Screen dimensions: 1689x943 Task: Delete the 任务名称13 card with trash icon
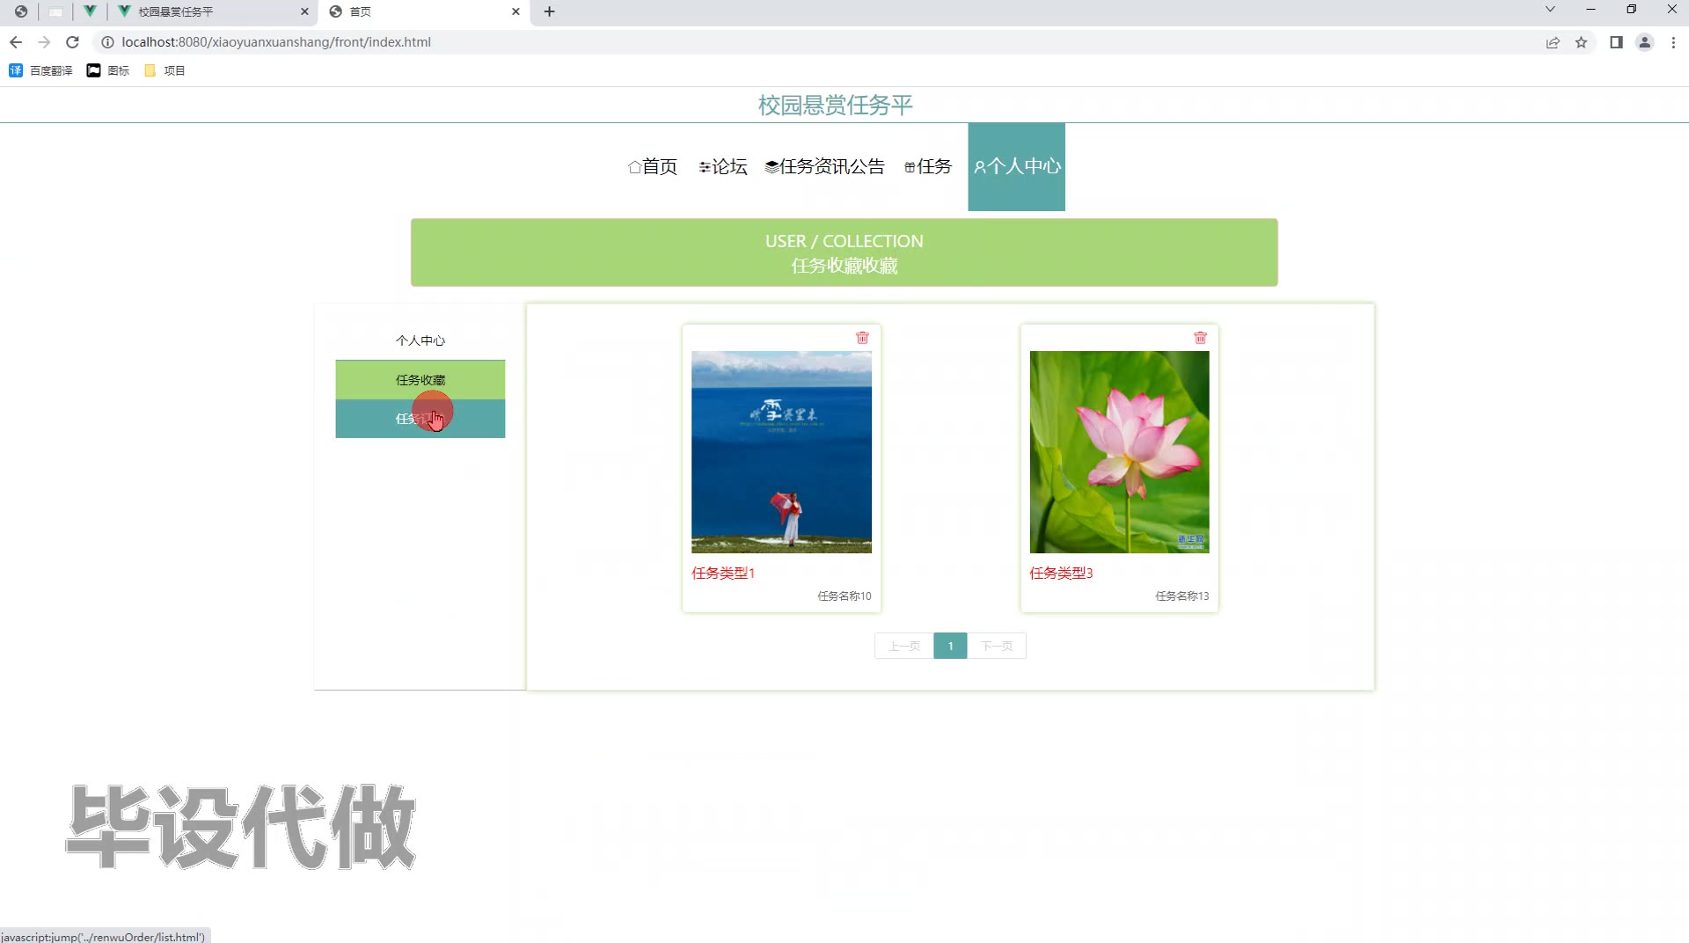[1200, 338]
